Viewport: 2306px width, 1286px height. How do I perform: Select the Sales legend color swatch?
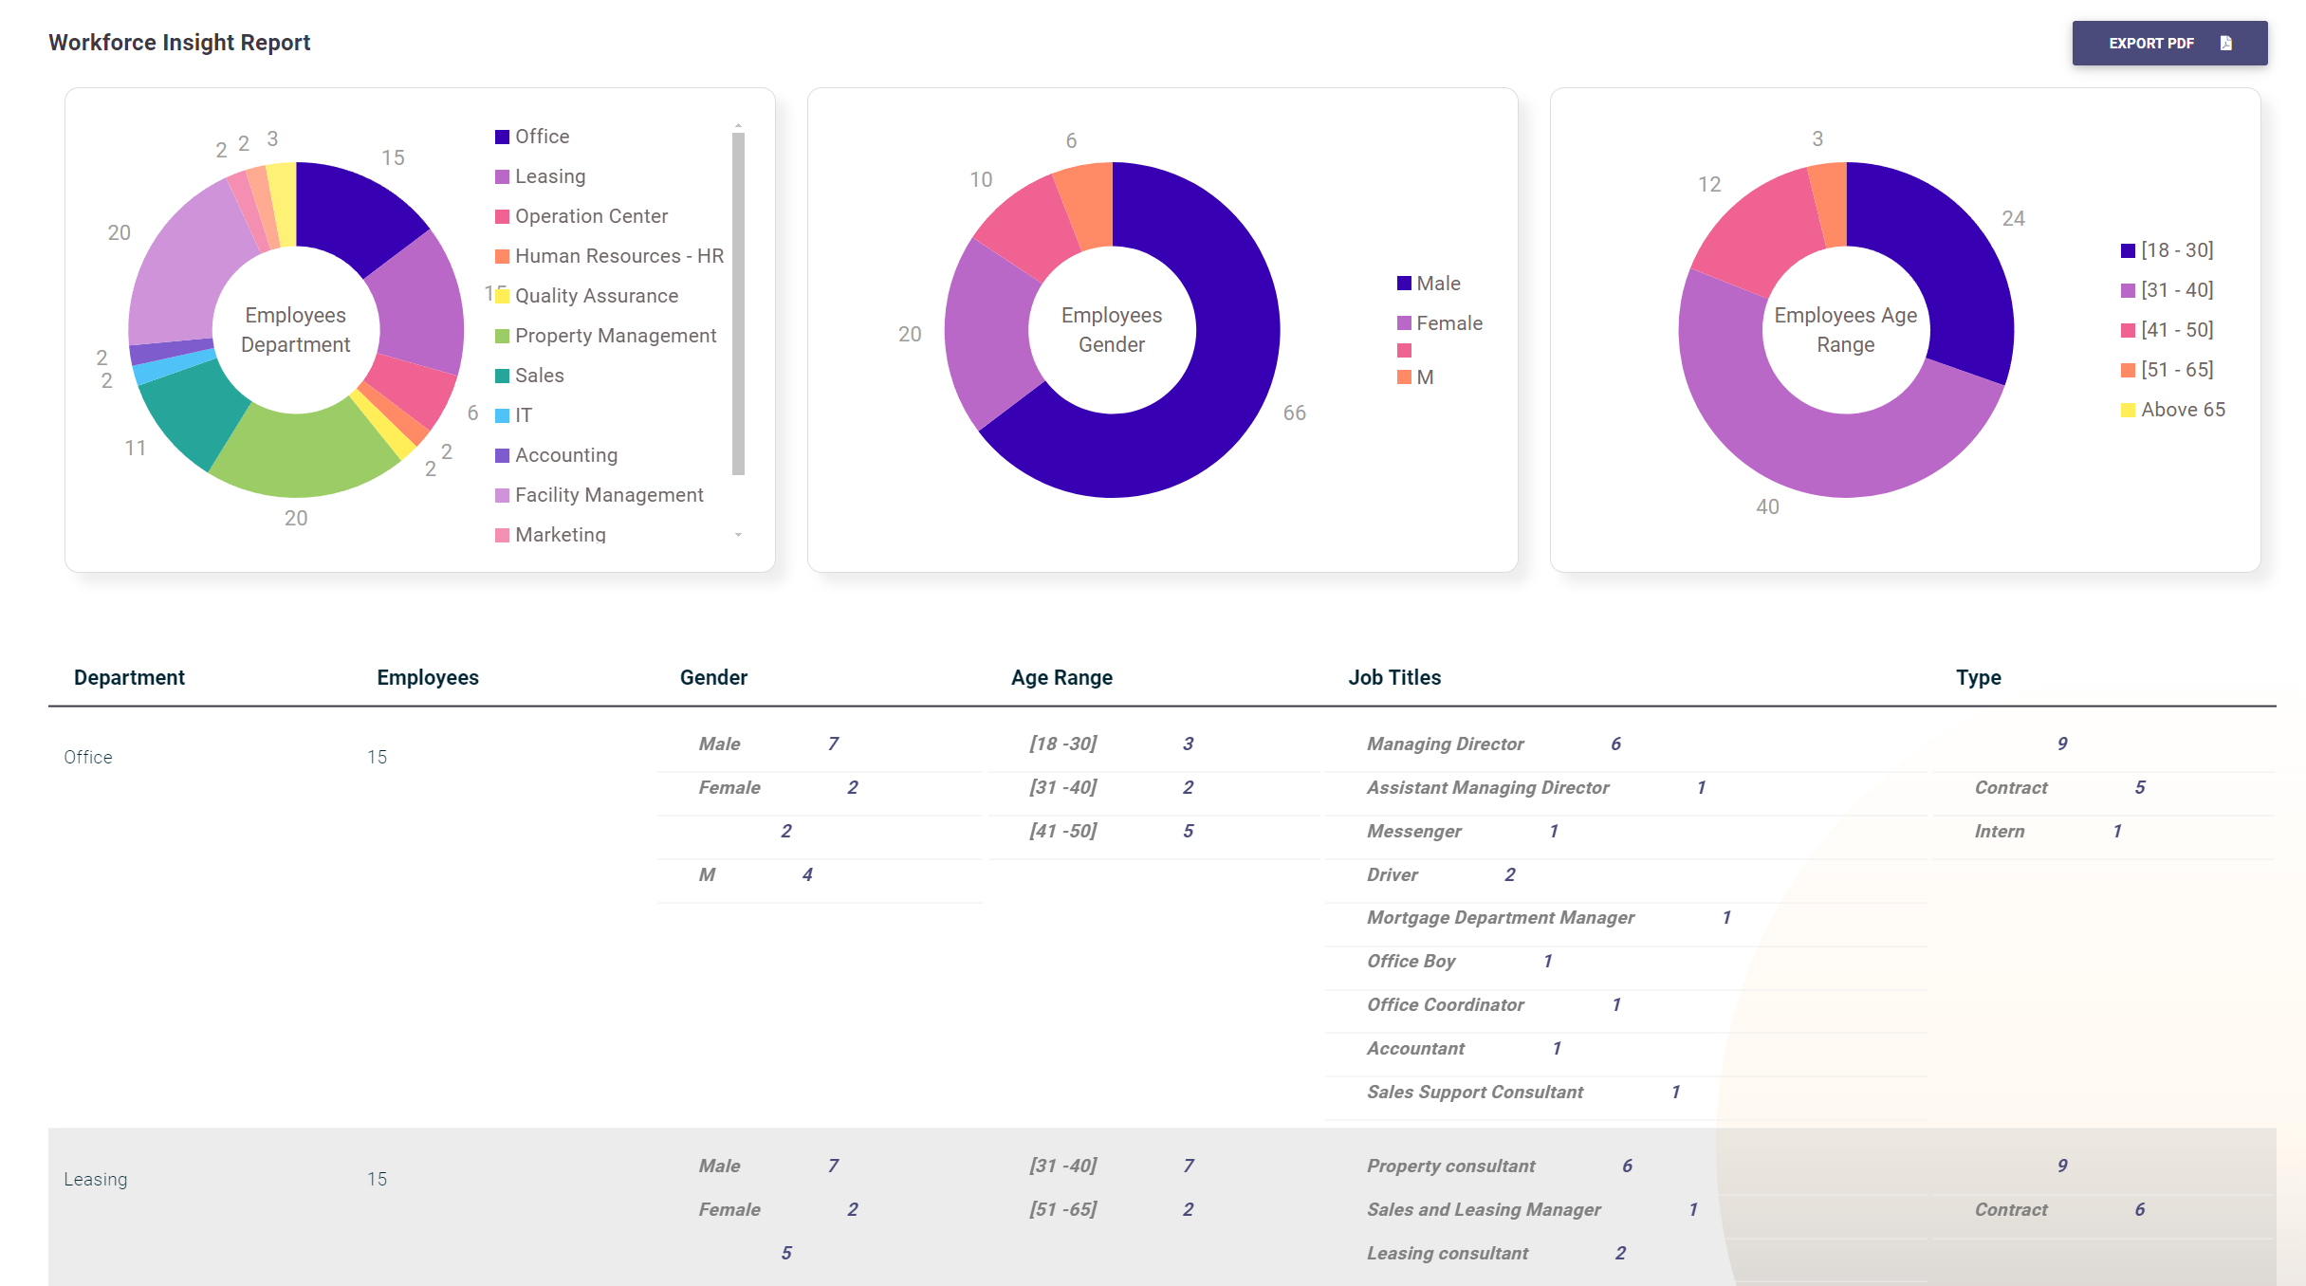pyautogui.click(x=504, y=375)
